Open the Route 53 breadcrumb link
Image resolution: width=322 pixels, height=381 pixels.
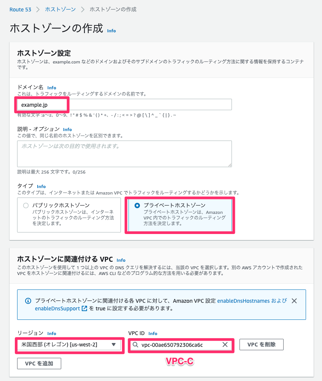21,9
